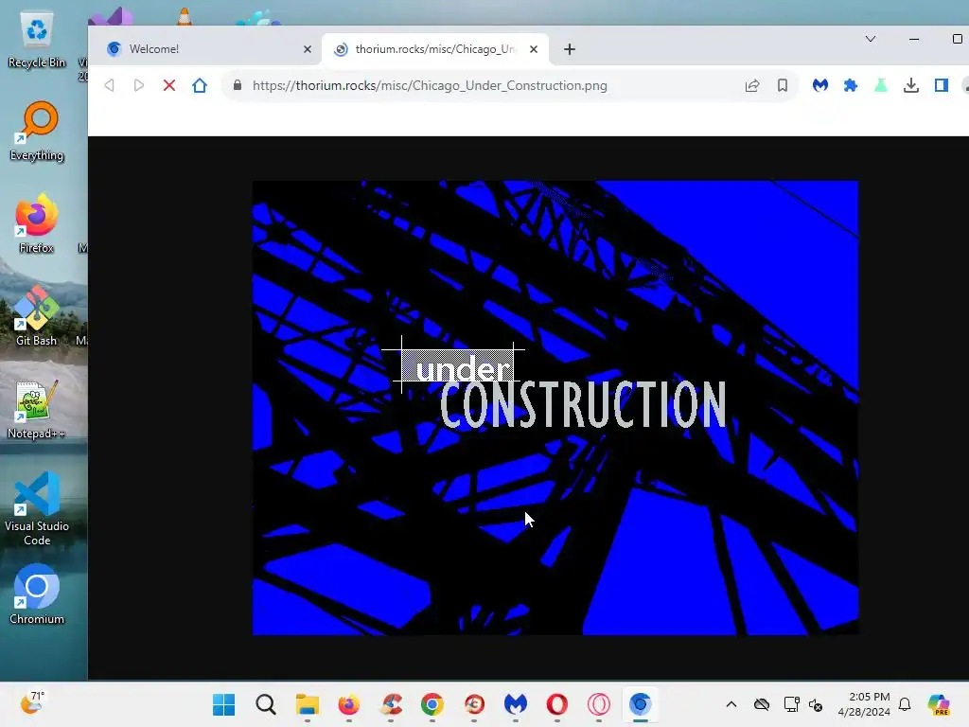Open taskbar Search magnifier

pos(266,704)
